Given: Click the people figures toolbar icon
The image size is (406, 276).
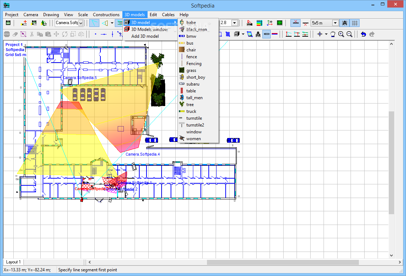Looking at the screenshot, I should pos(258,34).
